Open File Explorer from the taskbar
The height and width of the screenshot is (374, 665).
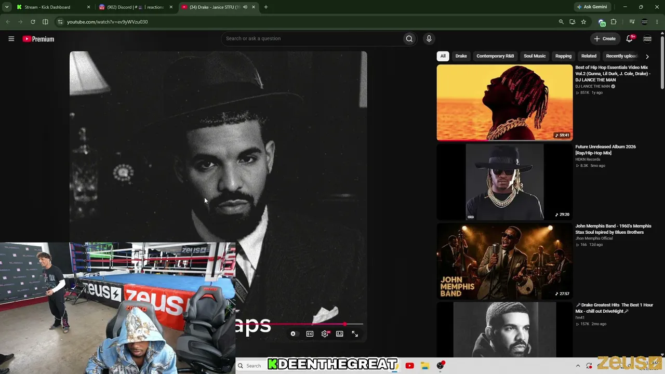[424, 366]
